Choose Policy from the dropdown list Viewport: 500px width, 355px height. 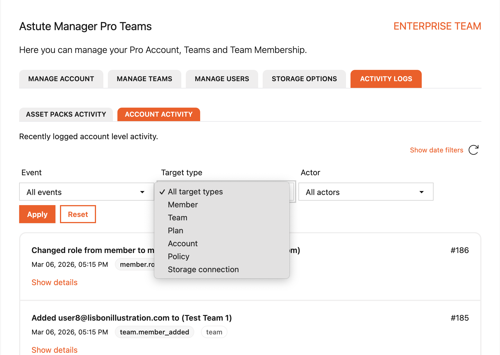178,257
